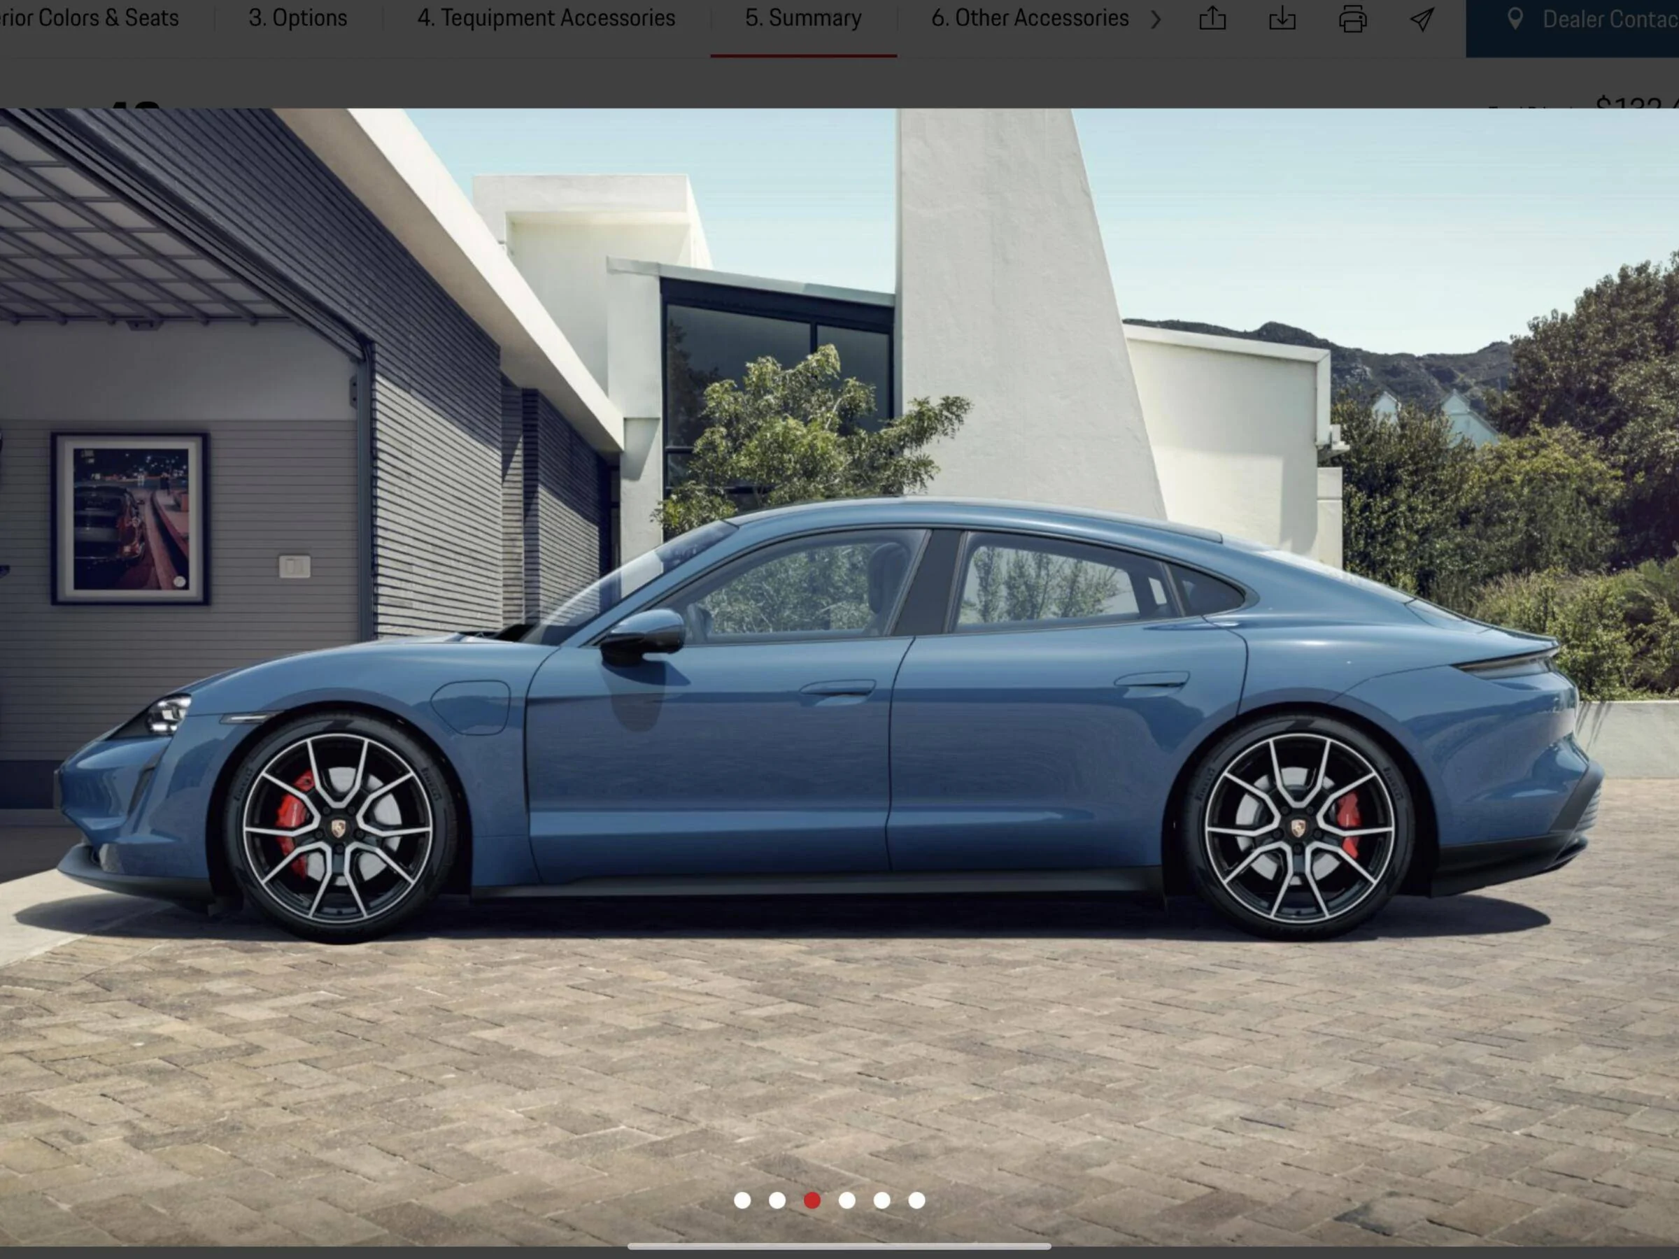1679x1259 pixels.
Task: Go to 6. Other Accessories tab
Action: 1030,18
